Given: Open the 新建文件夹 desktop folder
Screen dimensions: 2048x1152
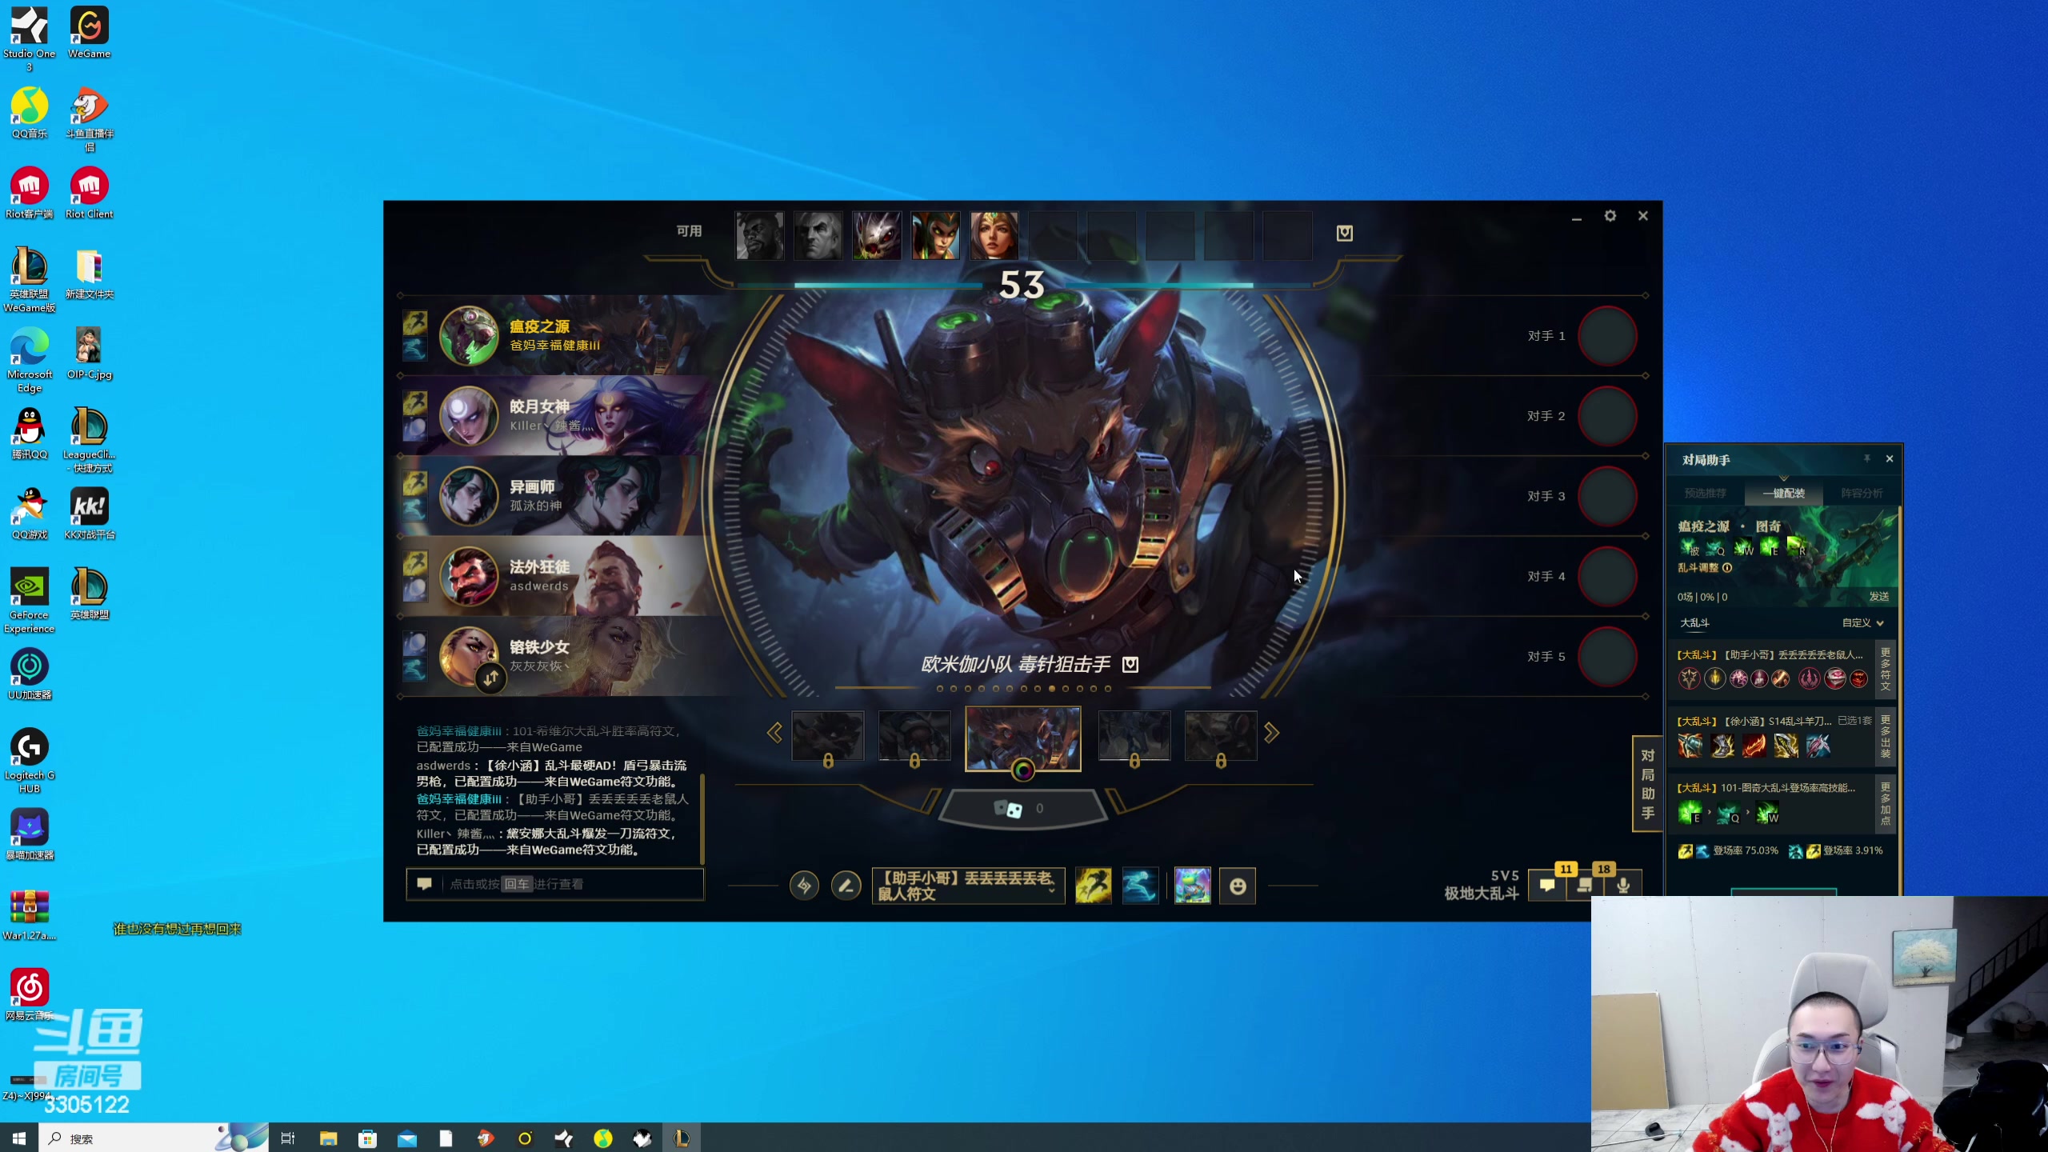Looking at the screenshot, I should [89, 274].
